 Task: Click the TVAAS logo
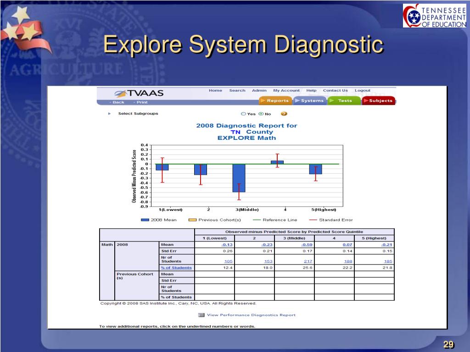[139, 93]
